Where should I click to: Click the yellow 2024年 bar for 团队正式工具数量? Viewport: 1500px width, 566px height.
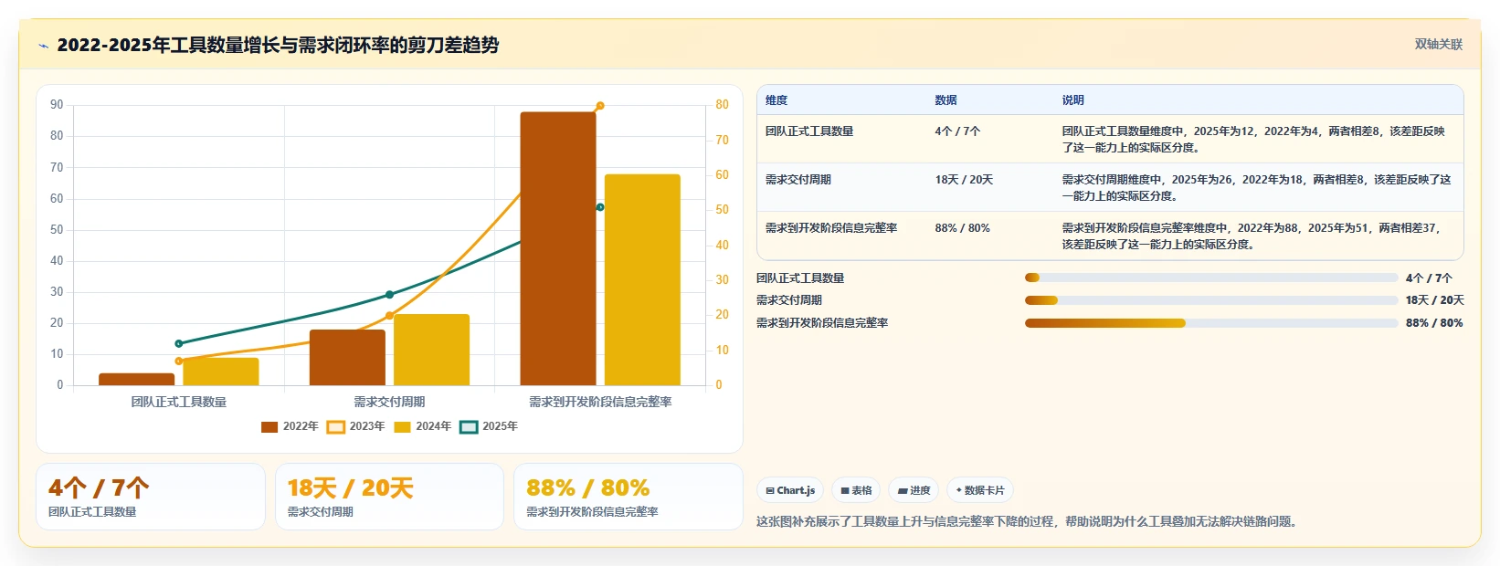coord(221,372)
